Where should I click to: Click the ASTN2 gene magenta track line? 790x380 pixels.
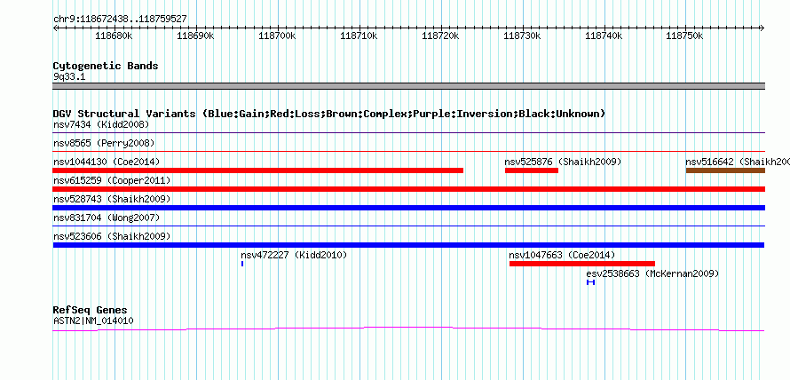pos(408,329)
